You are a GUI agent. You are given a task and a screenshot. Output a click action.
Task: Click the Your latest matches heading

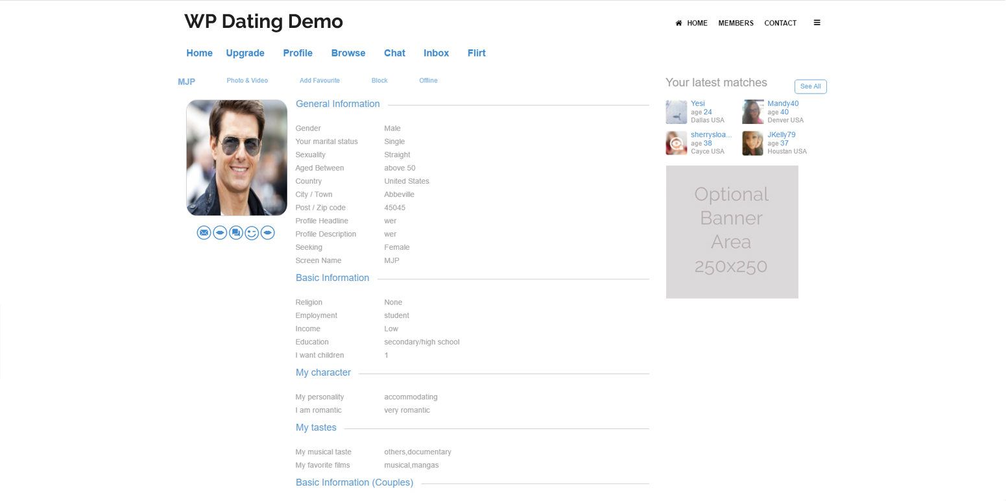pyautogui.click(x=716, y=82)
